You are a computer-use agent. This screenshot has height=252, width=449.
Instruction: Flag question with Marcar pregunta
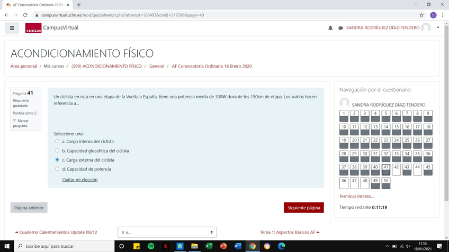tap(21, 123)
